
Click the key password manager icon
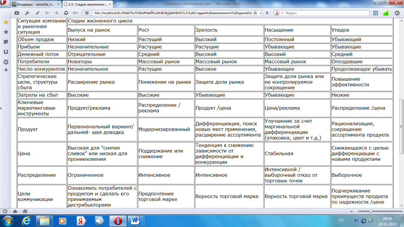(x=75, y=13)
